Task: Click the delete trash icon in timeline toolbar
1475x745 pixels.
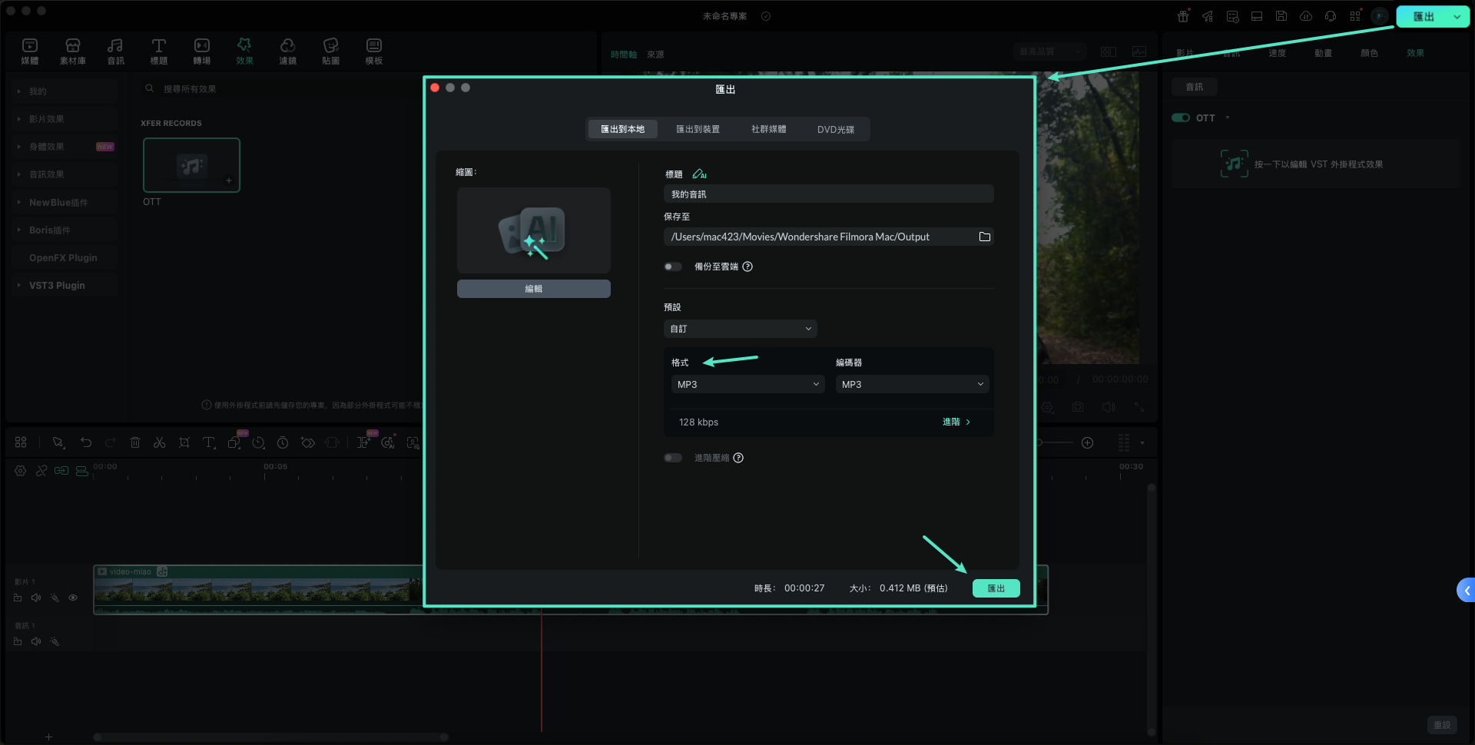Action: pos(135,442)
